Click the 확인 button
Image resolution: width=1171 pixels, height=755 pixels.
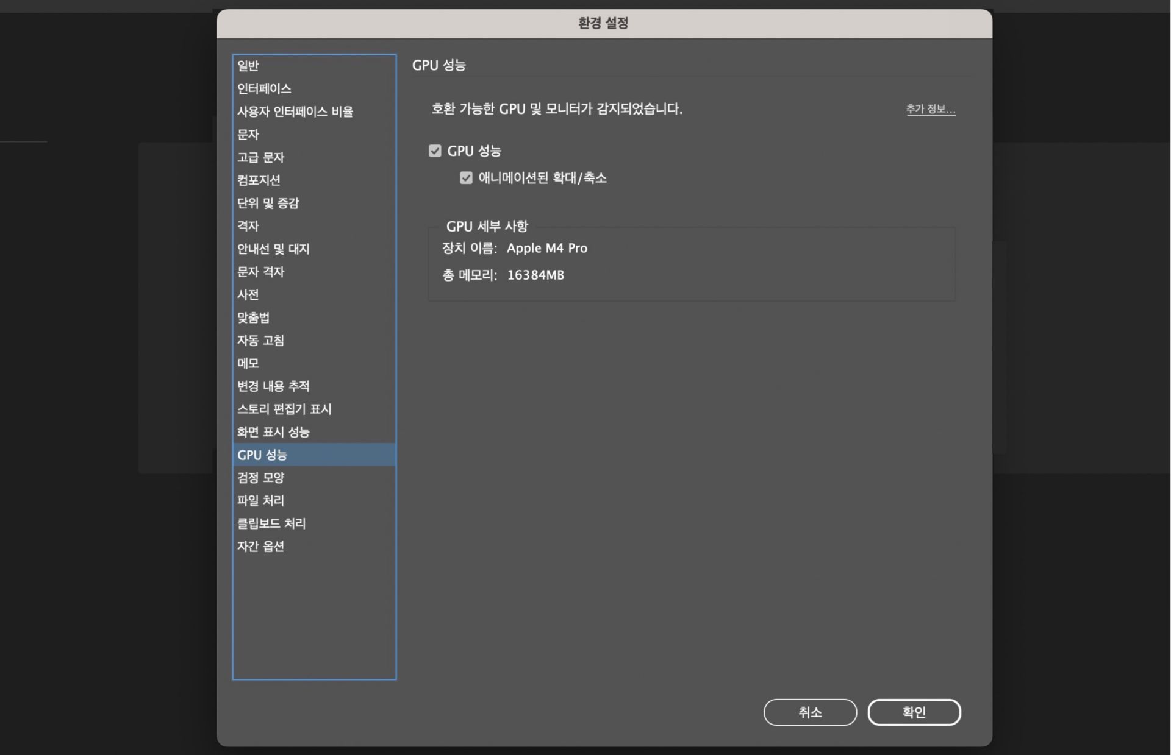coord(914,712)
